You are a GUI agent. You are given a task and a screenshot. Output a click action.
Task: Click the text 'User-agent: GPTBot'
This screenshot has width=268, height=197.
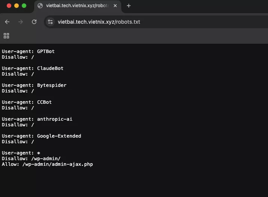[28, 52]
